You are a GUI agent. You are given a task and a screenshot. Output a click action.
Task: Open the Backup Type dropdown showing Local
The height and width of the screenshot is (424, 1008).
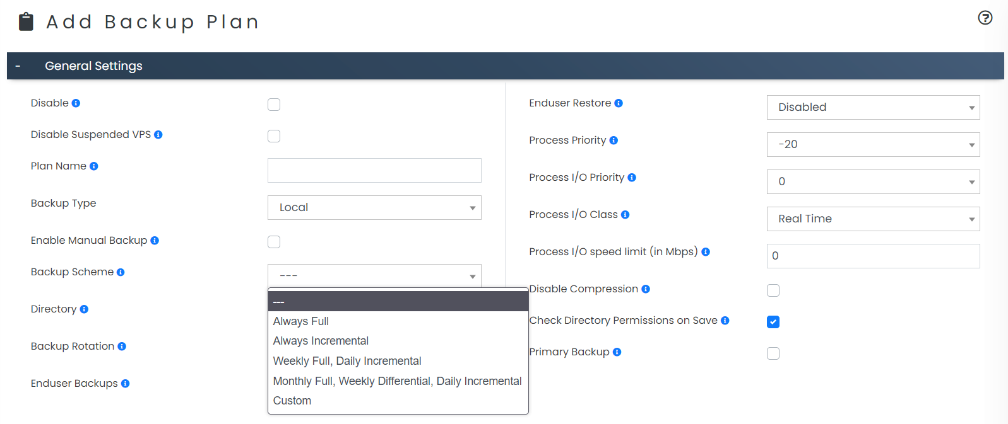coord(374,208)
